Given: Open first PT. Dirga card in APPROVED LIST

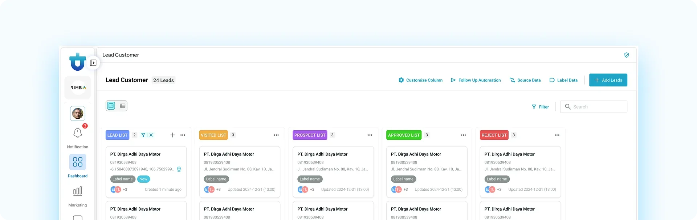Looking at the screenshot, I should pyautogui.click(x=427, y=172).
